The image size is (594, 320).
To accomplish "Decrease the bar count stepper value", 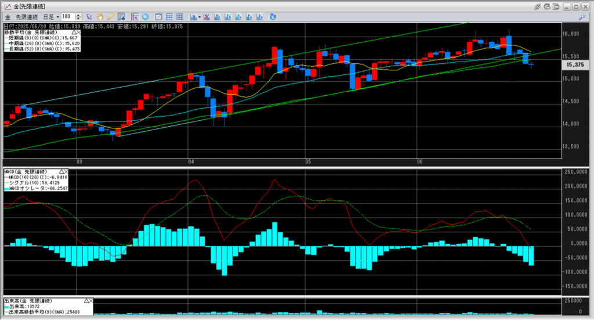I will pyautogui.click(x=78, y=19).
